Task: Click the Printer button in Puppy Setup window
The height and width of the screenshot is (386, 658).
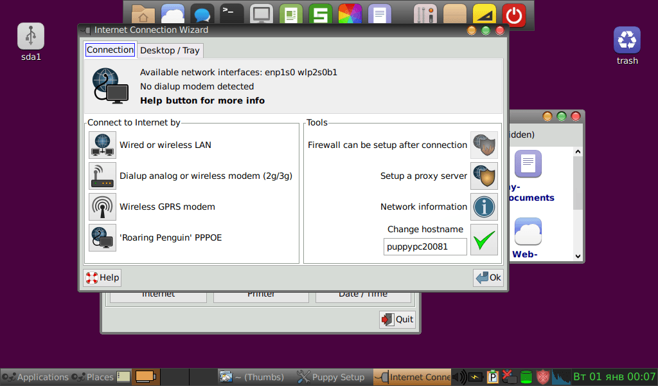Action: click(x=261, y=296)
